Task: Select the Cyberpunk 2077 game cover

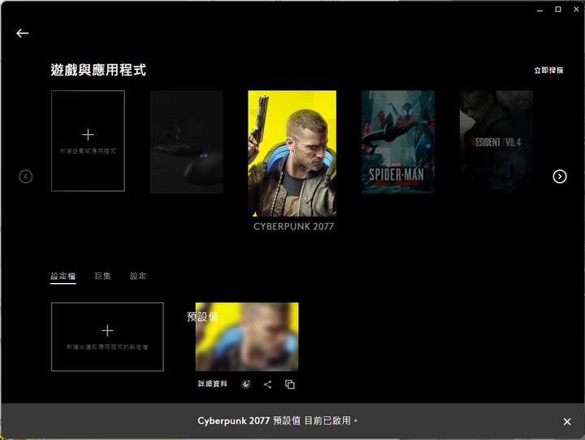Action: pyautogui.click(x=292, y=153)
